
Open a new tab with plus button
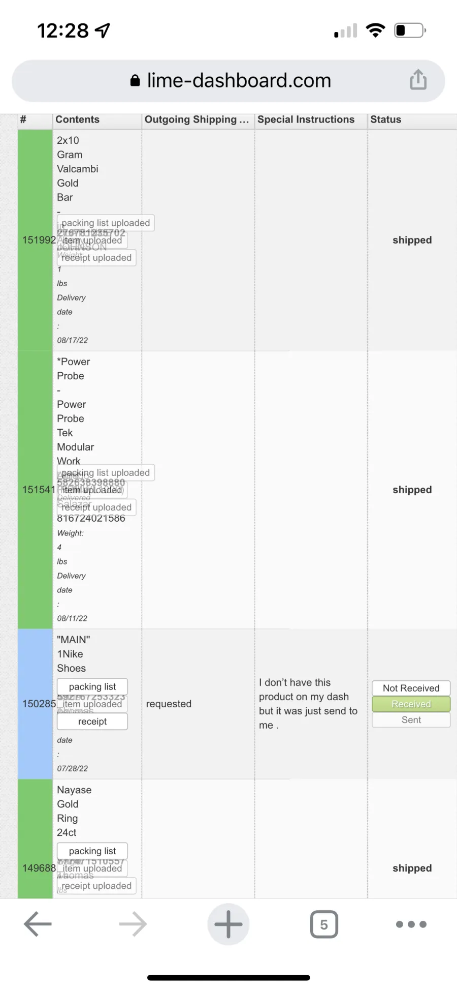pyautogui.click(x=228, y=924)
